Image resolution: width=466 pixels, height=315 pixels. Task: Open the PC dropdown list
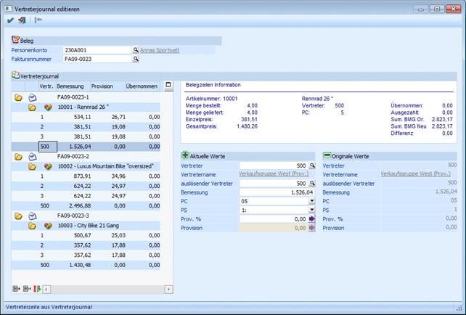(x=312, y=201)
